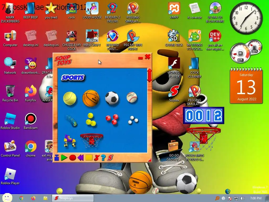Click the volume speaker tray icon
Viewport: 269px width, 202px height.
click(x=242, y=198)
